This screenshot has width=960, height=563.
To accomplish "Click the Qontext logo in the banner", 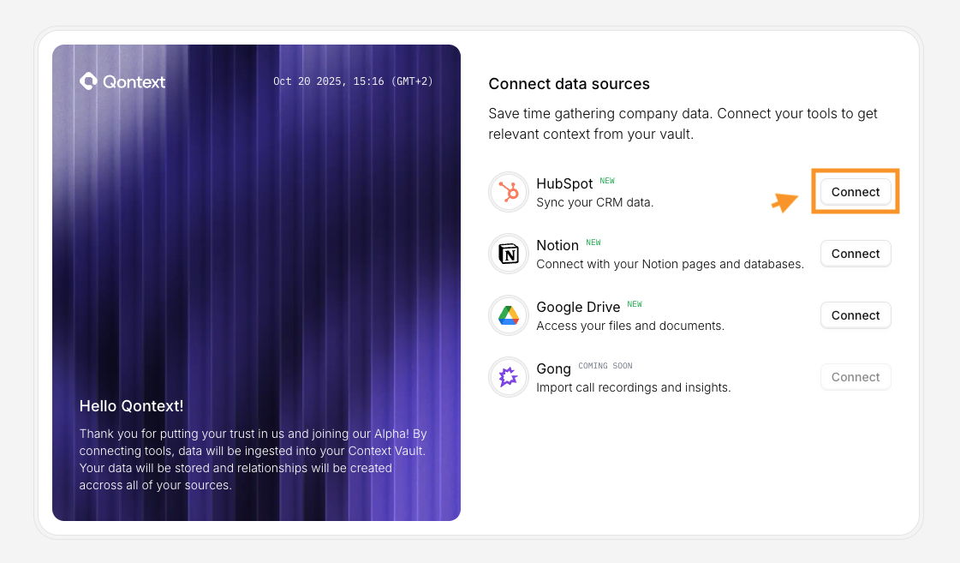I will [x=122, y=81].
